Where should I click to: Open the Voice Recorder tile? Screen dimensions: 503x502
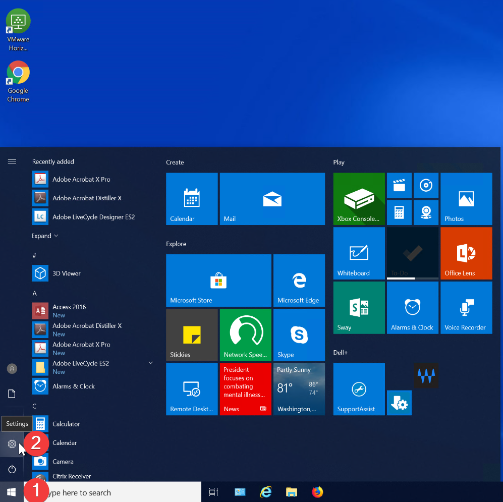[466, 308]
